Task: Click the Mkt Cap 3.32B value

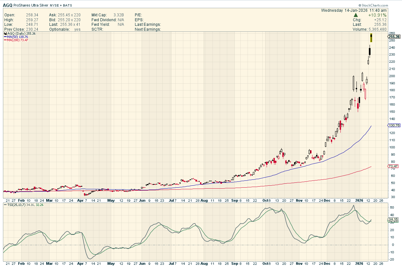Action: [119, 15]
